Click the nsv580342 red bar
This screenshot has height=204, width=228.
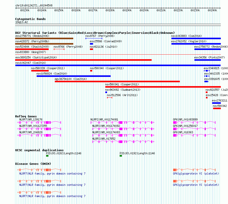pyautogui.click(x=217, y=108)
